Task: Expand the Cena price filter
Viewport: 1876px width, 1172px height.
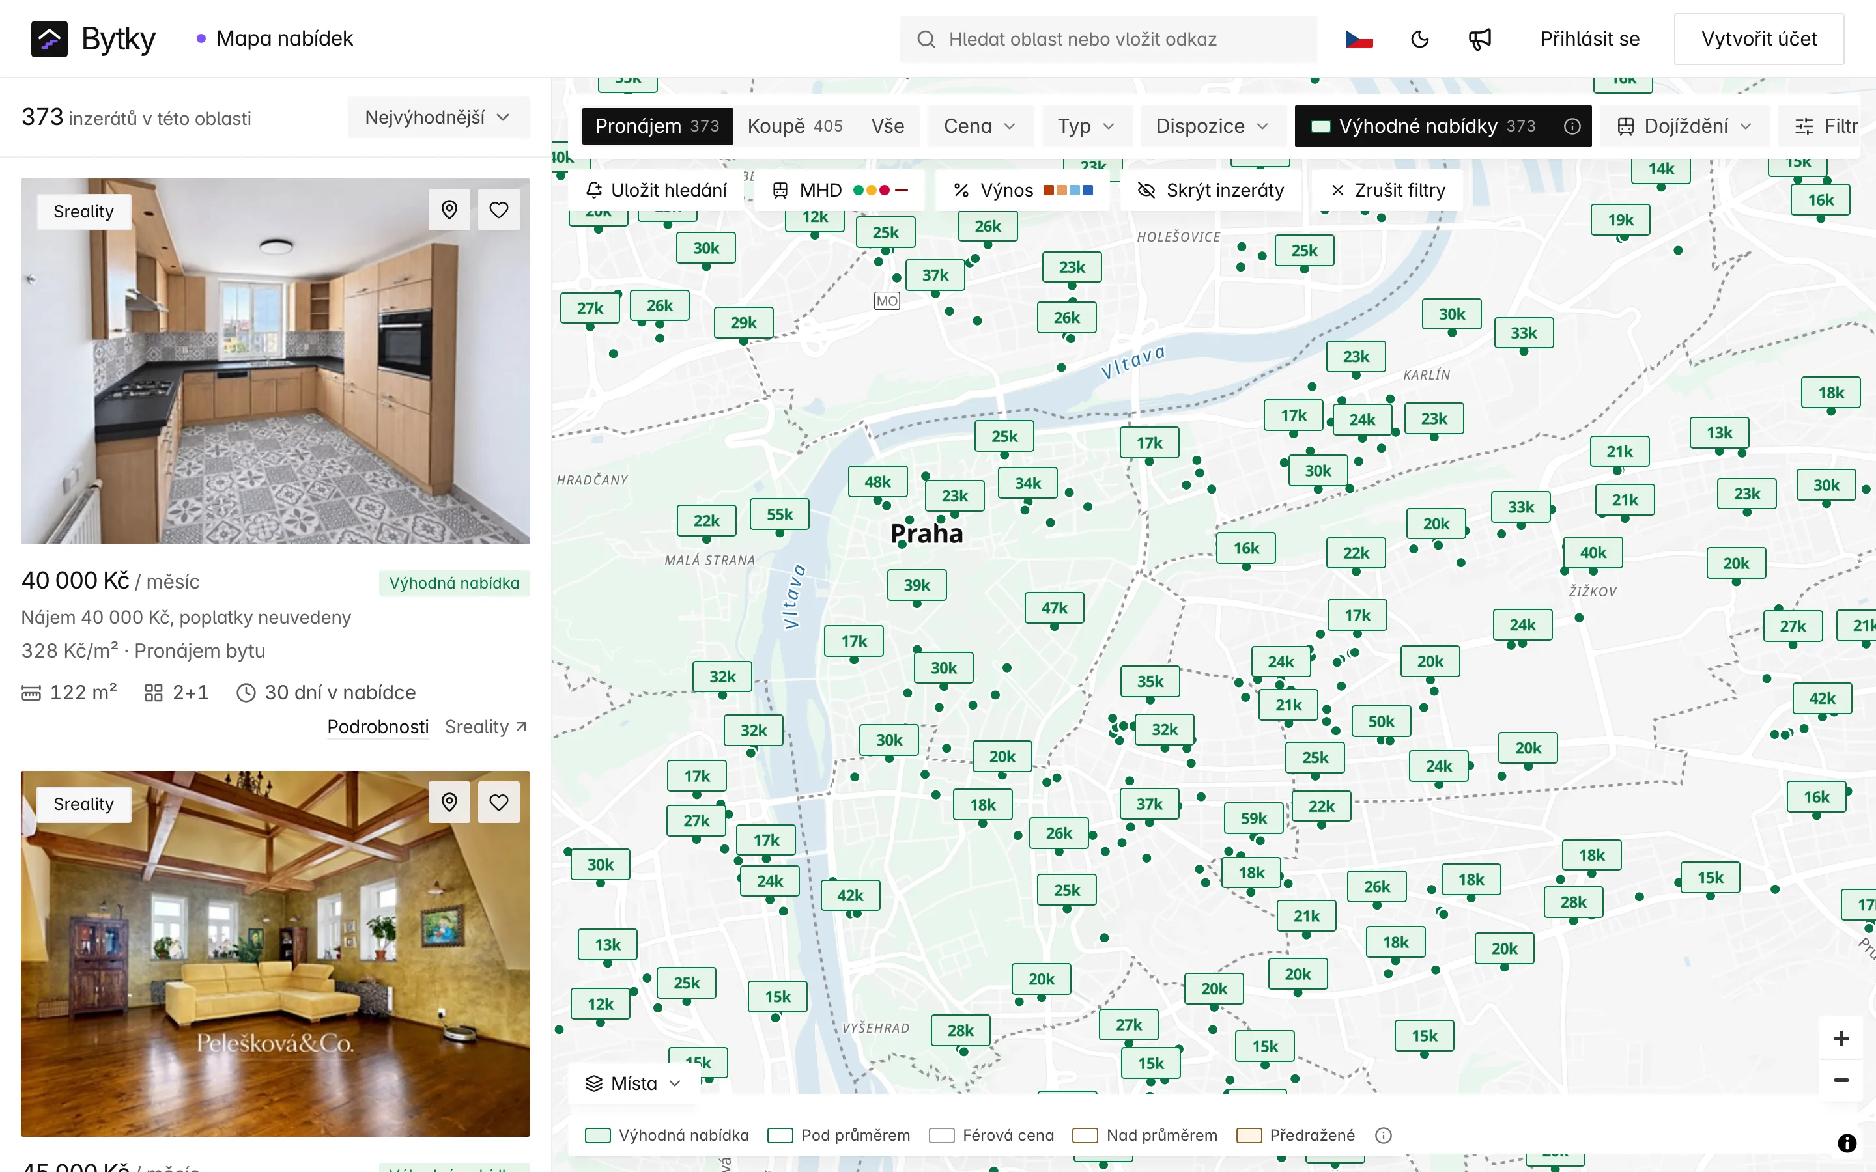Action: (x=980, y=126)
